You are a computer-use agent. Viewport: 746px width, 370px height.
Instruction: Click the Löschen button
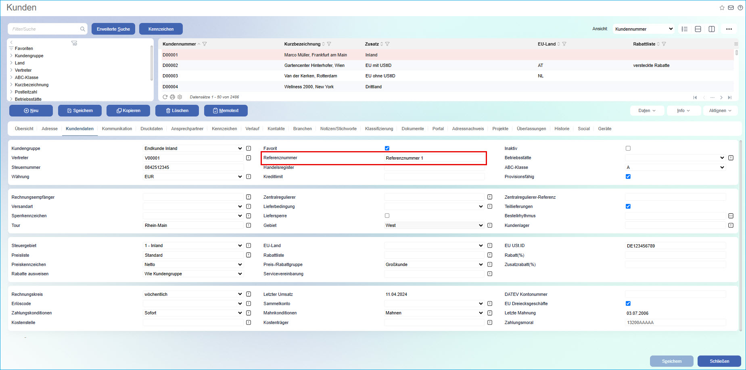coord(177,110)
